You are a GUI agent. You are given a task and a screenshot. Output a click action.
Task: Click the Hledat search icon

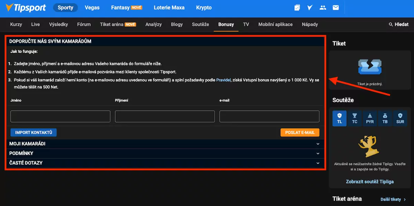pyautogui.click(x=391, y=24)
